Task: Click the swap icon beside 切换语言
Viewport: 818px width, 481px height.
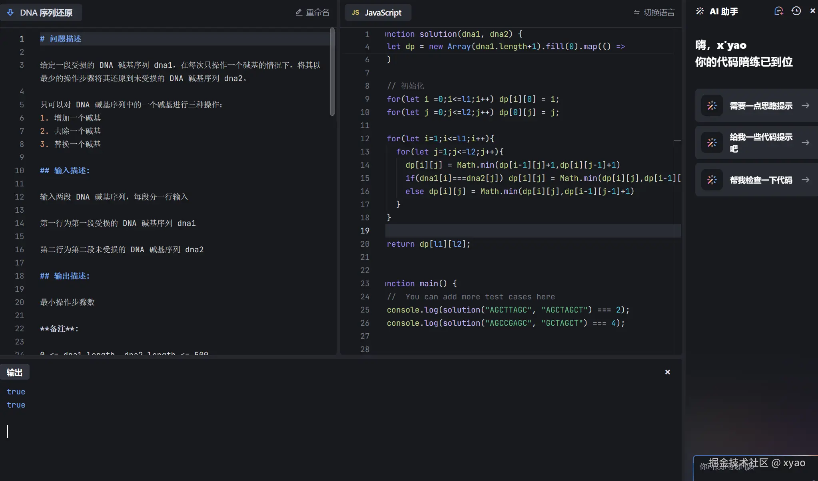Action: 636,12
